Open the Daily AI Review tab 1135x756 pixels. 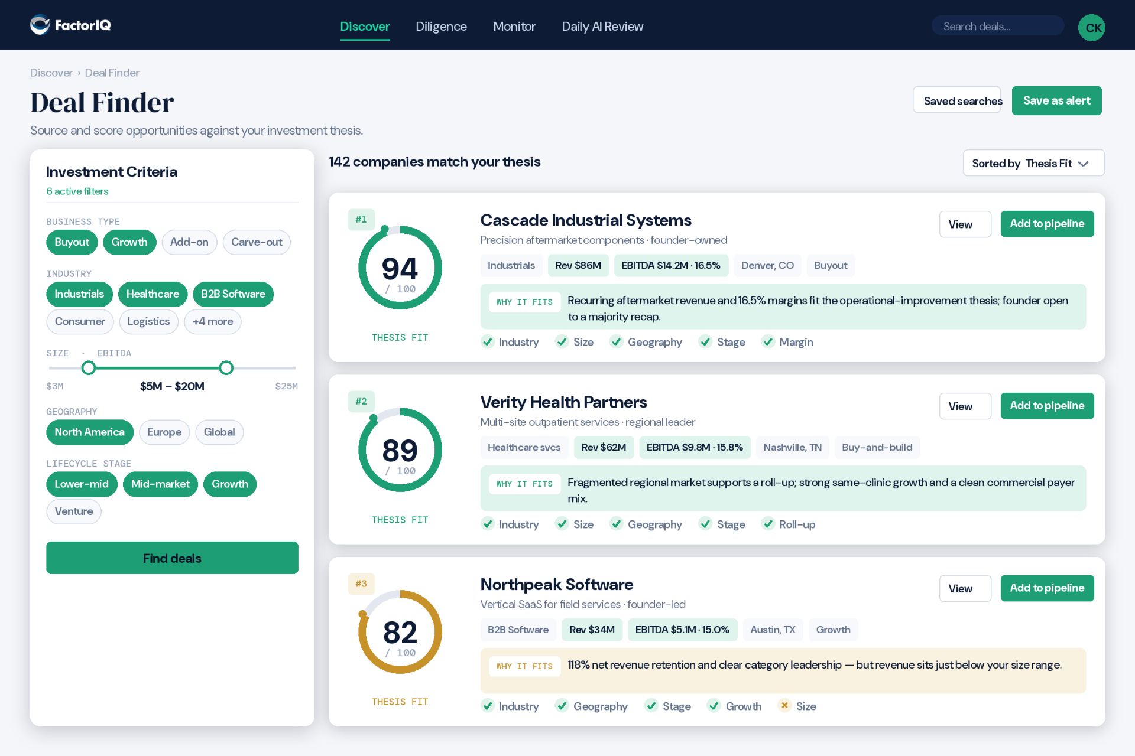[x=602, y=27]
